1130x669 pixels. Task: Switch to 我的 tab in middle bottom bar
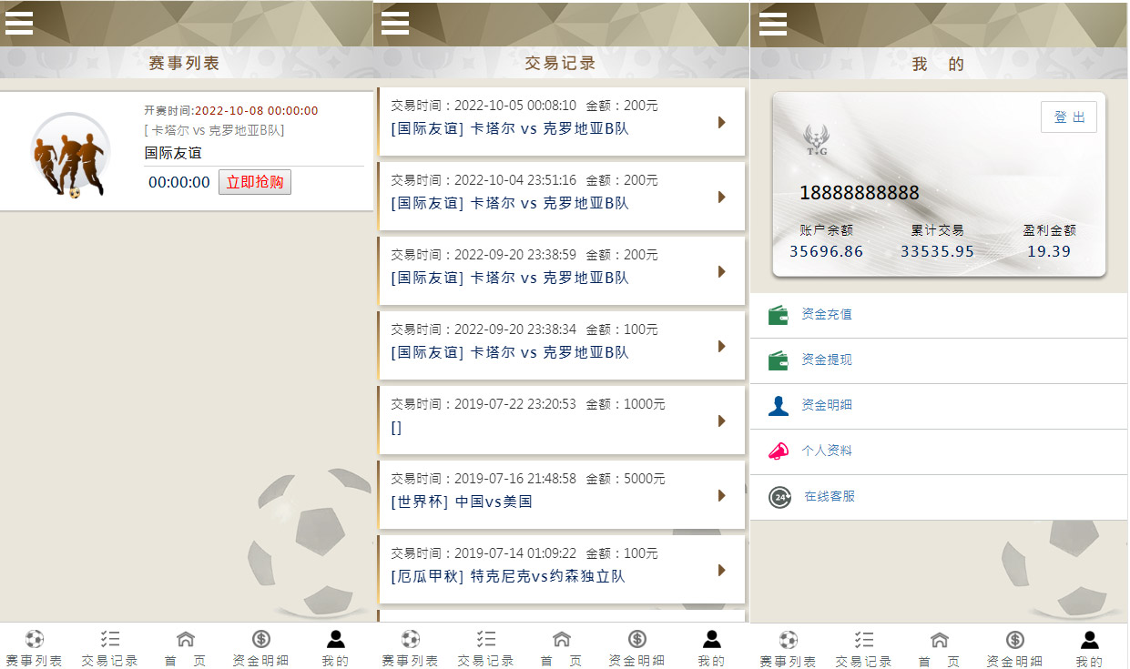(x=712, y=648)
